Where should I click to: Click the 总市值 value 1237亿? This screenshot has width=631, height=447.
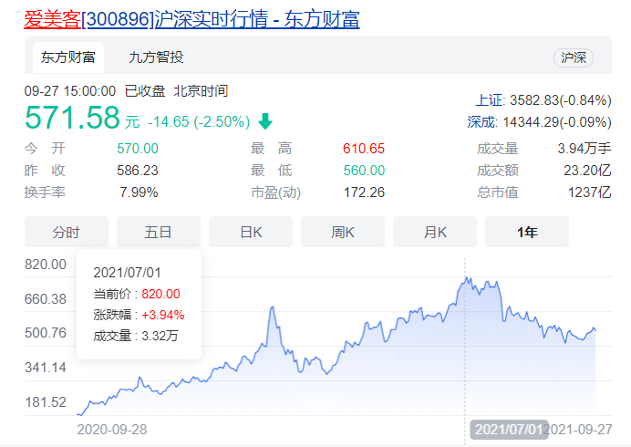pyautogui.click(x=590, y=192)
